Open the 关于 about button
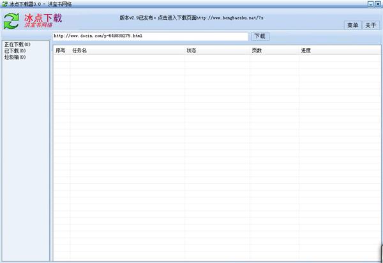 coord(370,25)
